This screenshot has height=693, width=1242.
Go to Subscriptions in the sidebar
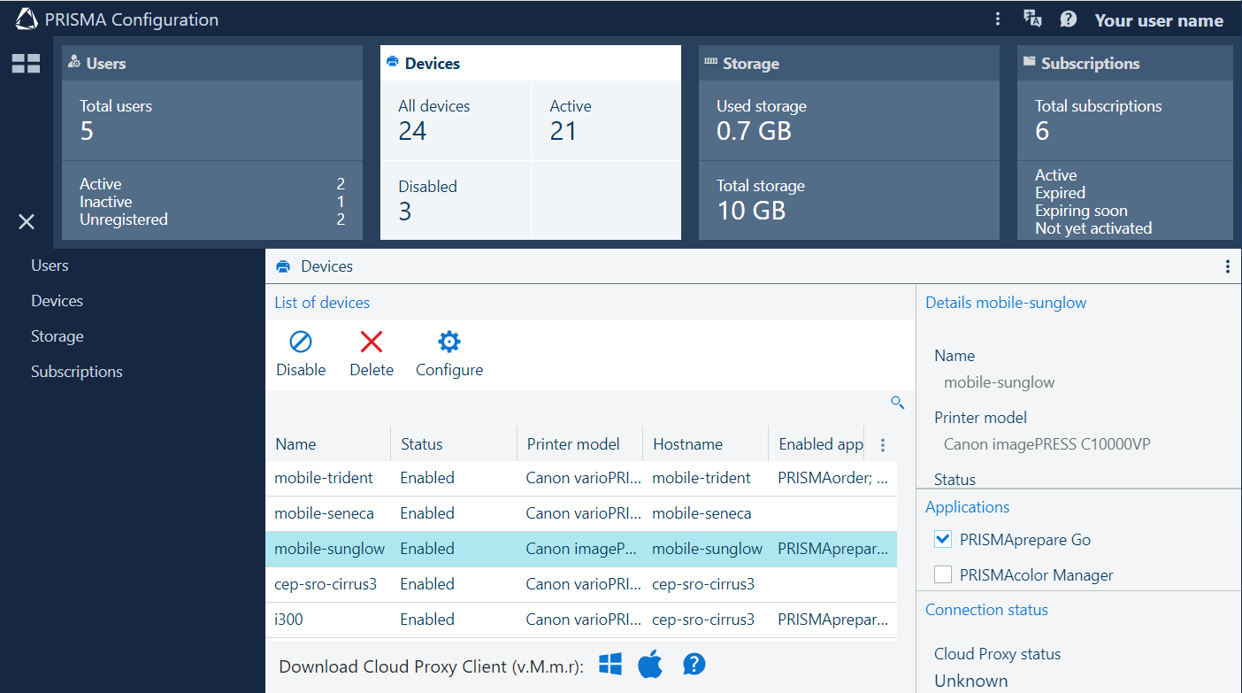click(x=77, y=372)
